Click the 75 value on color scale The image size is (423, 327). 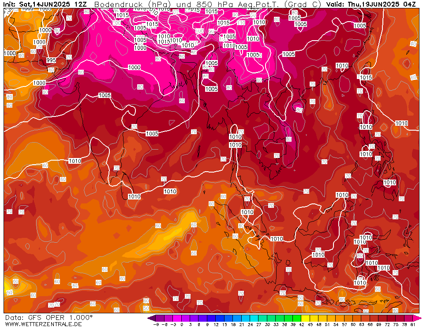[x=396, y=324]
